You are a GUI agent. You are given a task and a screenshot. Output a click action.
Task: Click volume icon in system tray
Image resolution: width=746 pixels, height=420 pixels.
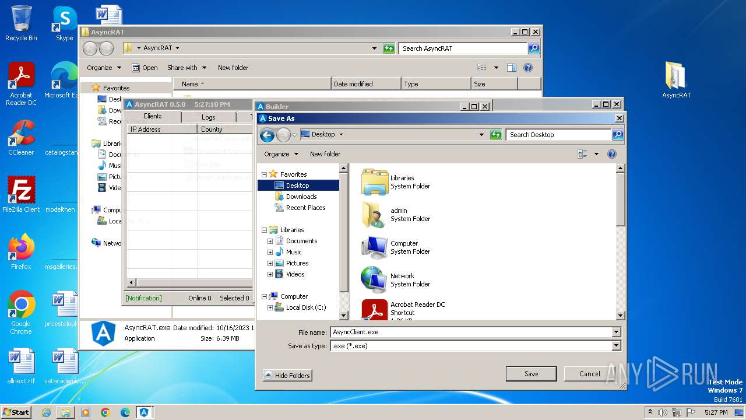point(662,412)
